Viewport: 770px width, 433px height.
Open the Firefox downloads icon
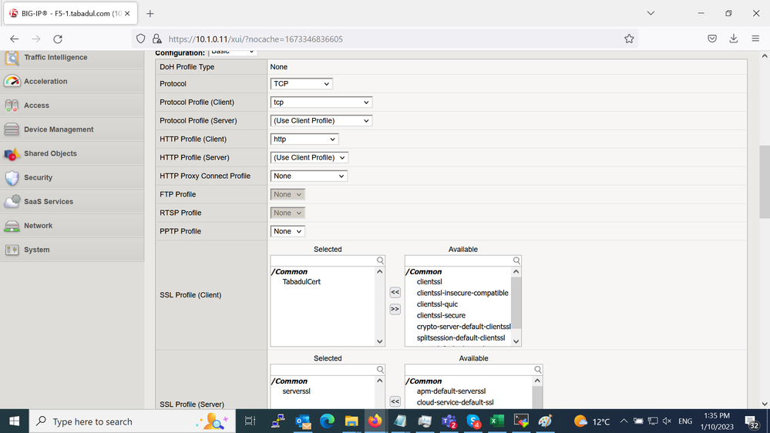[733, 39]
